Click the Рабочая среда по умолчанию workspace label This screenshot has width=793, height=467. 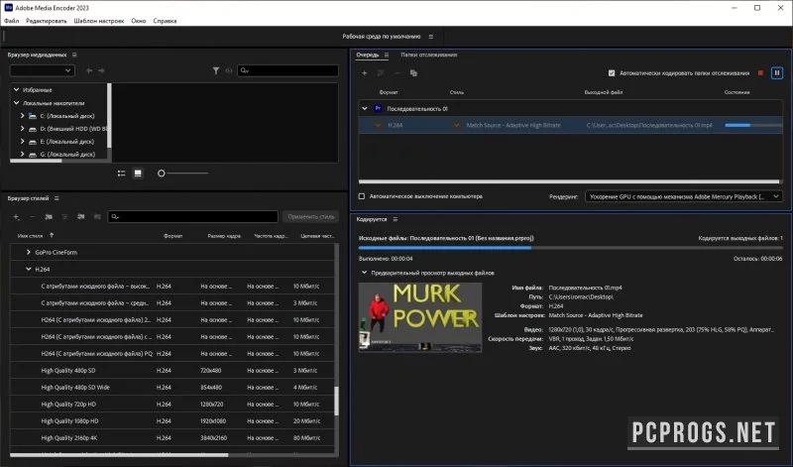[x=382, y=37]
